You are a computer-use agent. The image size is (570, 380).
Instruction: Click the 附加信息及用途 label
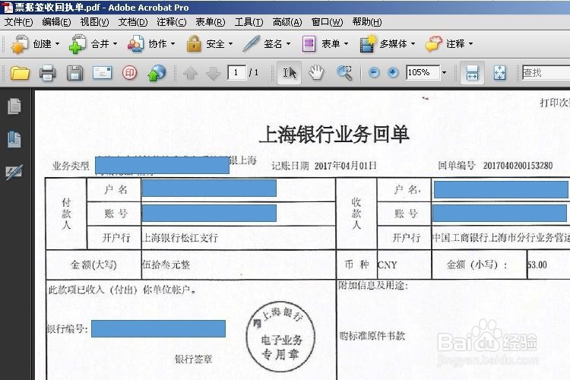point(373,286)
